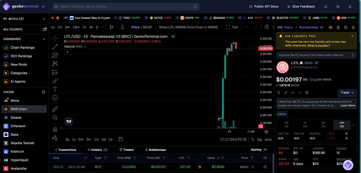Image resolution: width=361 pixels, height=173 pixels.
Task: Select the 1h chart interval
Action: [84, 27]
